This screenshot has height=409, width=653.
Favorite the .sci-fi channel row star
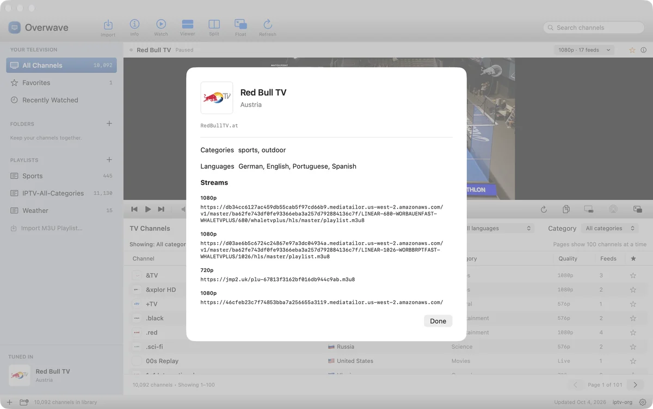pos(633,347)
